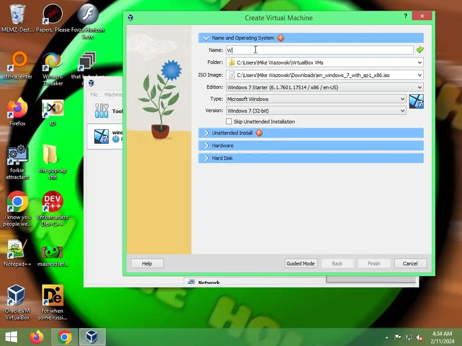The height and width of the screenshot is (346, 462).
Task: Open the Edition dropdown
Action: [420, 87]
